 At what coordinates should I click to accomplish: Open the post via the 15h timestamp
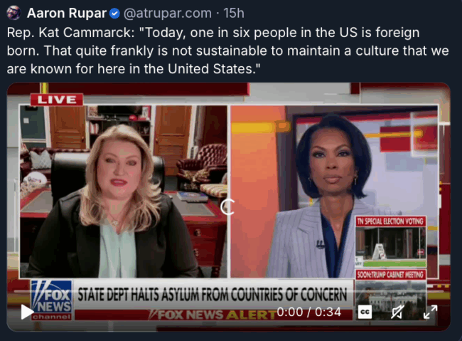click(234, 14)
